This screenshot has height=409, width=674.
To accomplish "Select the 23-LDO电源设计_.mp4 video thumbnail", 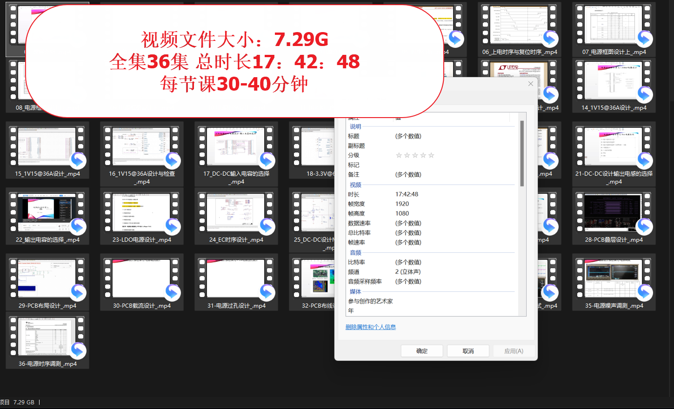I will pyautogui.click(x=141, y=213).
